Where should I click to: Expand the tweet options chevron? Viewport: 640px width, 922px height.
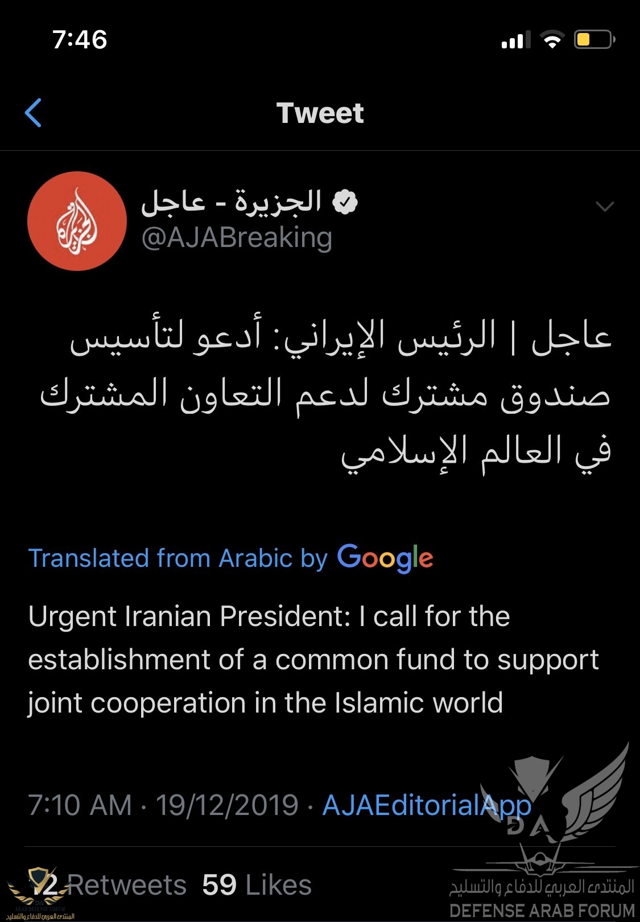point(604,206)
